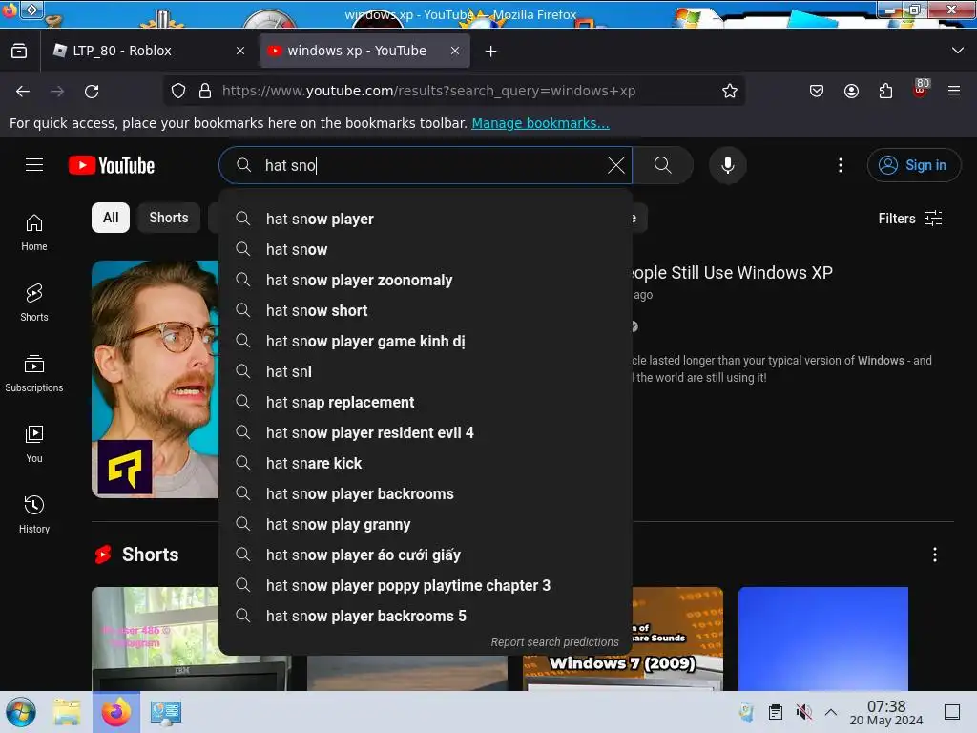Show hidden system tray icons

(831, 712)
